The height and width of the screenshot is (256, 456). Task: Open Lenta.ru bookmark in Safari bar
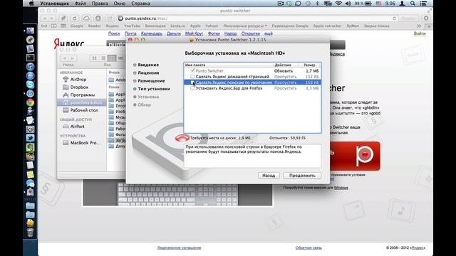coord(177,26)
